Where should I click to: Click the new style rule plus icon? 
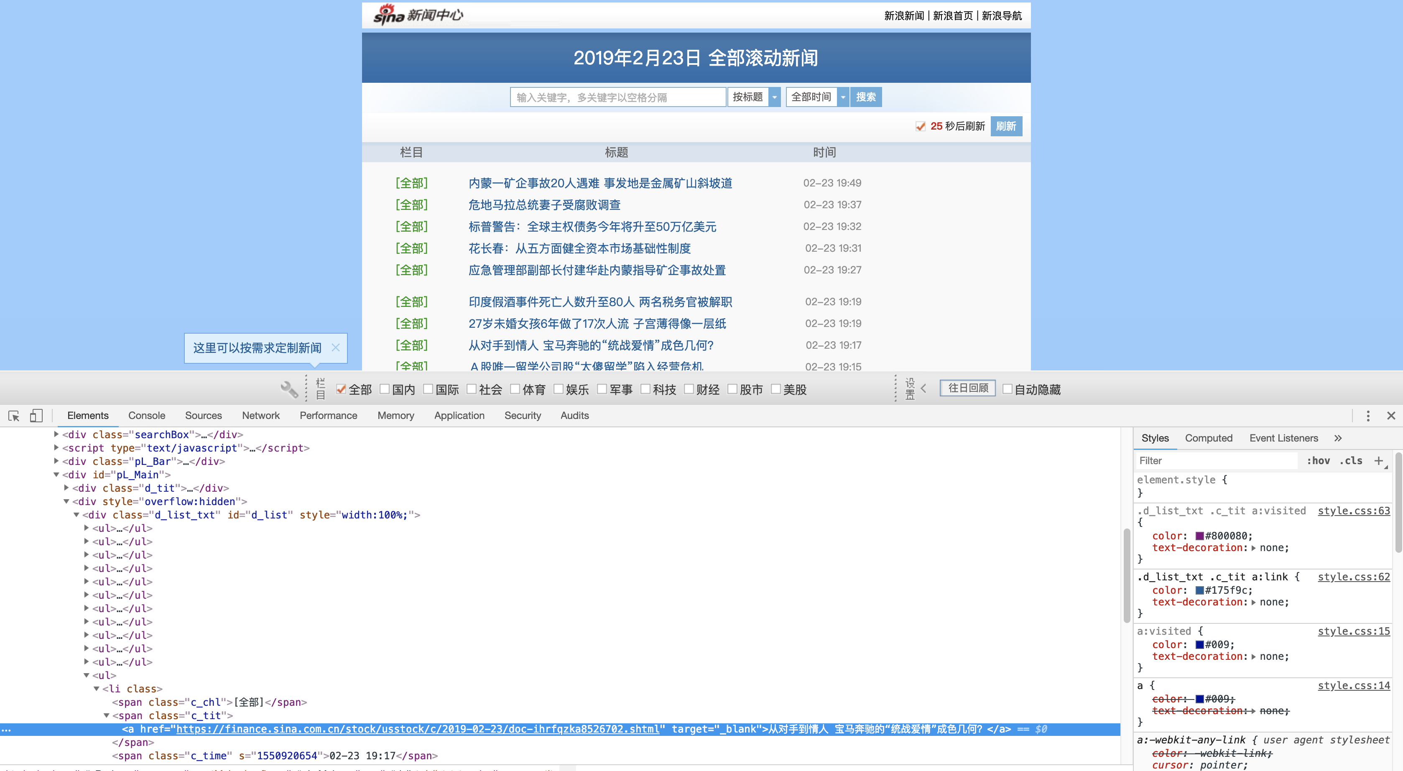click(1380, 460)
